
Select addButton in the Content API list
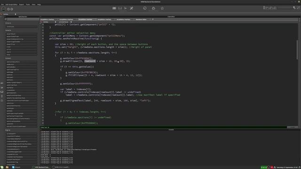[x=21, y=65]
